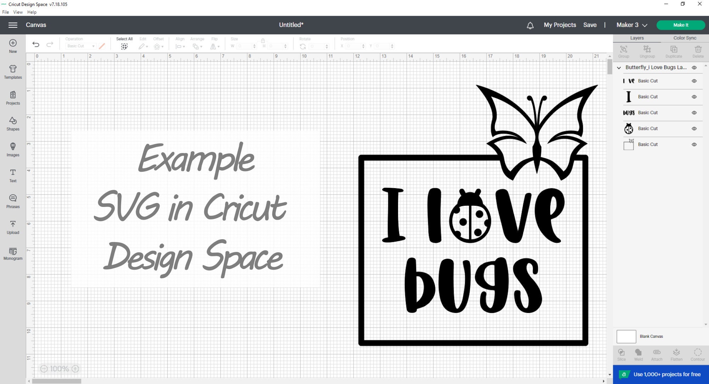This screenshot has height=384, width=709.
Task: Hide the 'bugs' layer
Action: coord(694,113)
